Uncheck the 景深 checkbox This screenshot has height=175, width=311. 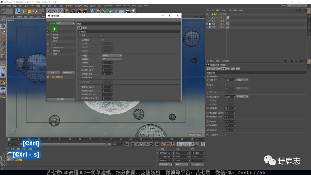(x=103, y=35)
